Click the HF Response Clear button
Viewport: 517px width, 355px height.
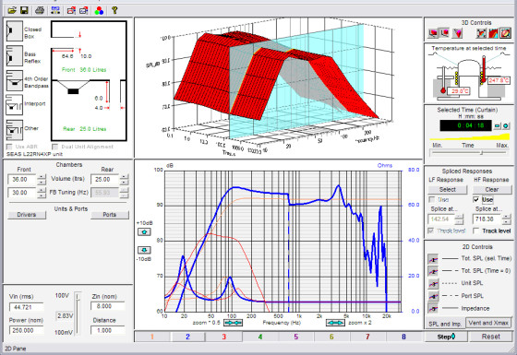point(492,190)
